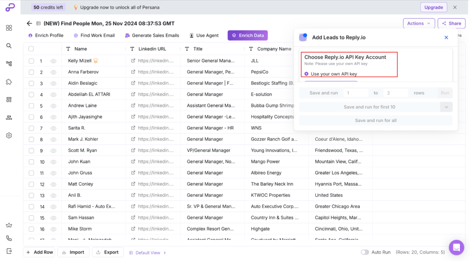
Task: Open the chat support bubble
Action: coord(456,248)
